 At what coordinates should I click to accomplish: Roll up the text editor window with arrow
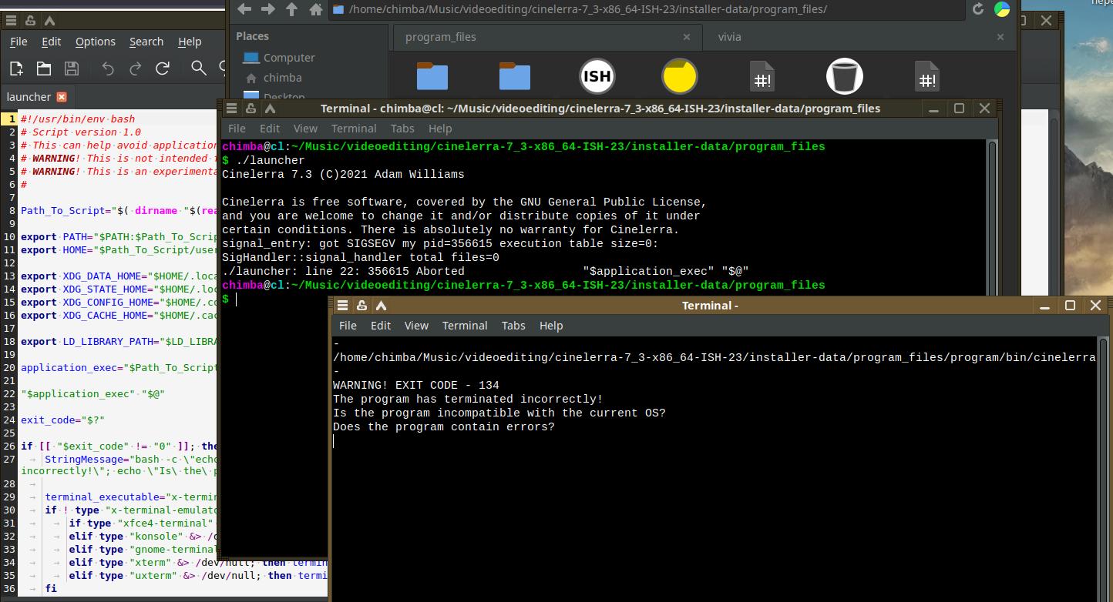[x=49, y=21]
